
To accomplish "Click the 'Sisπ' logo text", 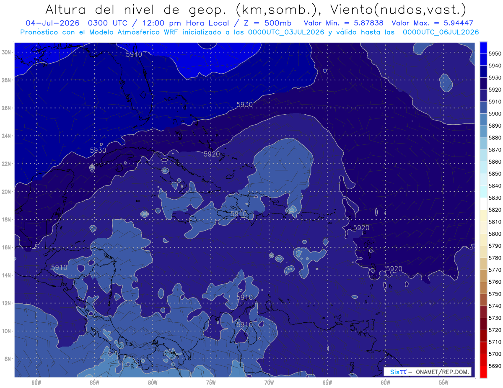I will [398, 372].
